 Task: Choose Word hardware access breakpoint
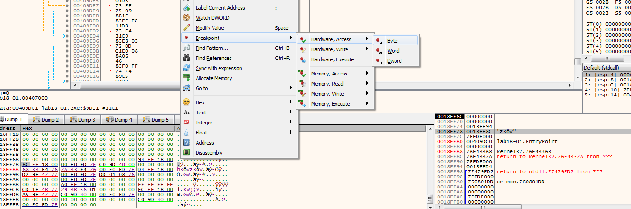395,51
